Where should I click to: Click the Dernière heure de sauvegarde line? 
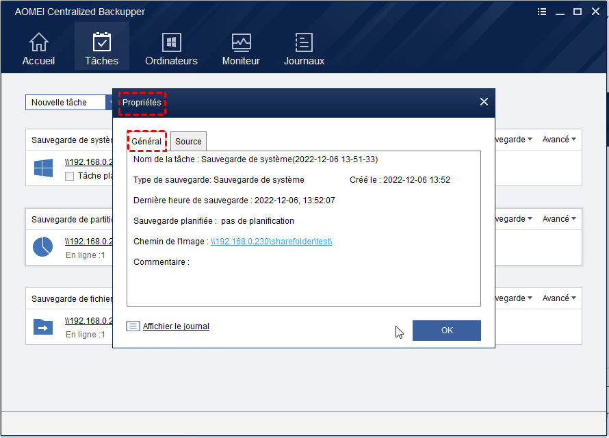pos(234,201)
